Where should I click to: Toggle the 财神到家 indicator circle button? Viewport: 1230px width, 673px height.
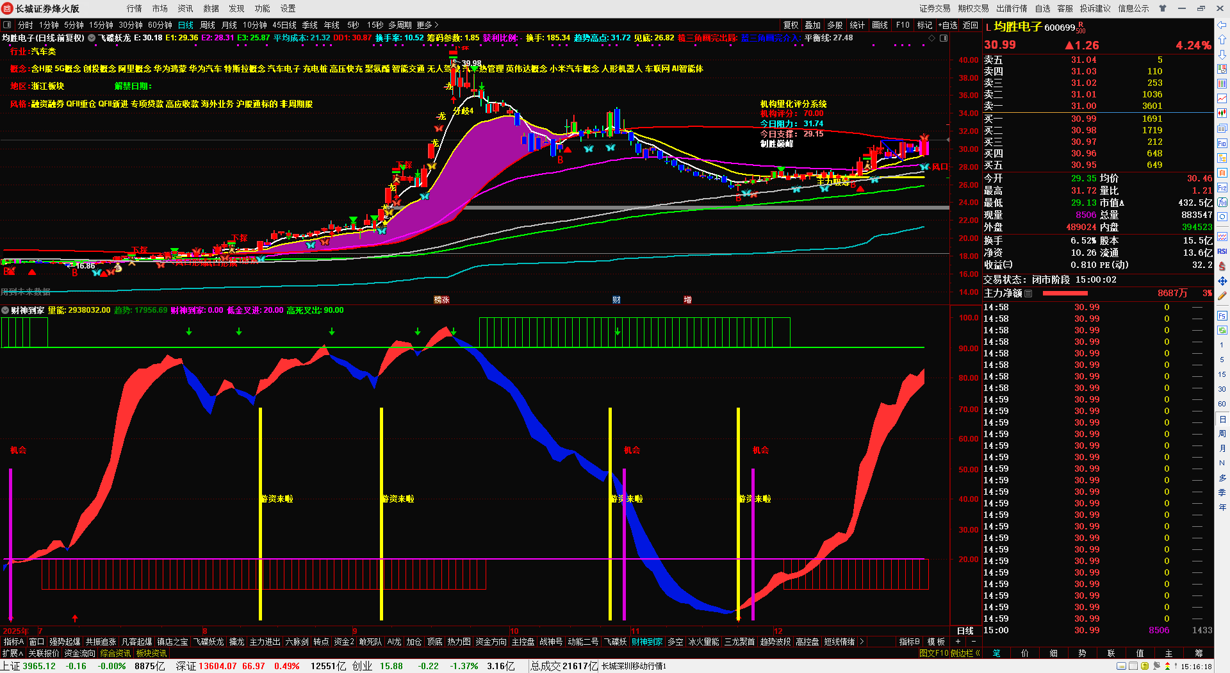[x=5, y=310]
